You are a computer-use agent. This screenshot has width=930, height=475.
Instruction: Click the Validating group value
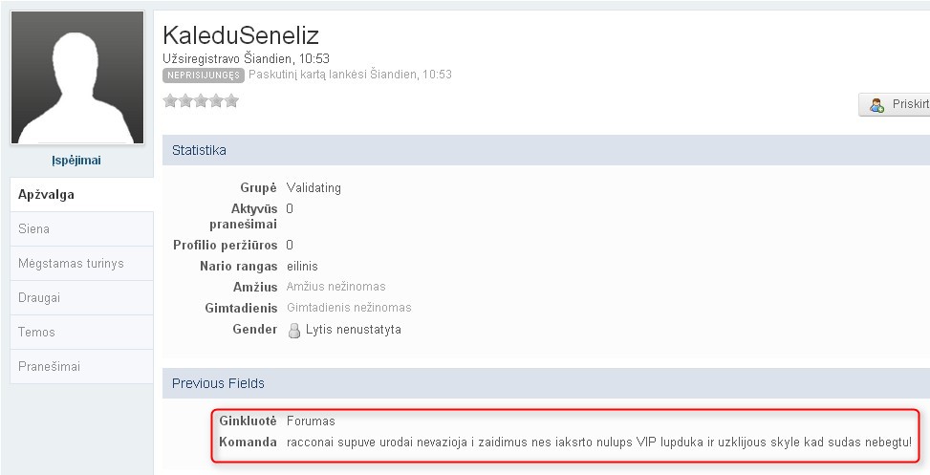(x=314, y=187)
